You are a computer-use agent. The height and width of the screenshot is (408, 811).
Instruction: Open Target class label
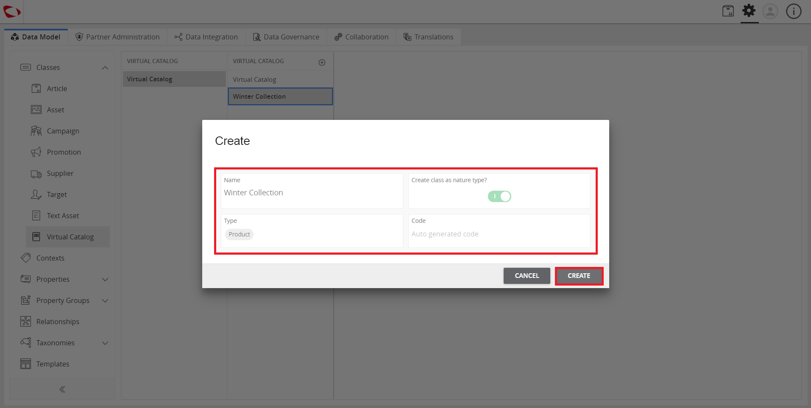click(57, 194)
